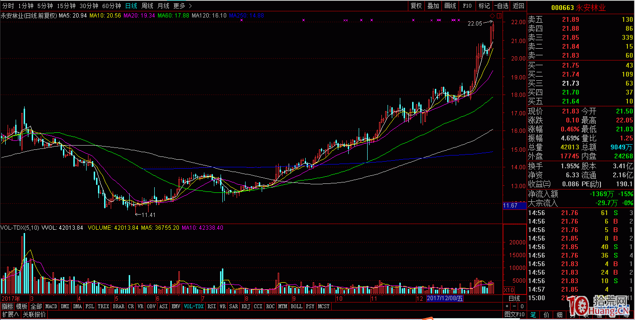Apply the MTM indicator

tap(283, 306)
